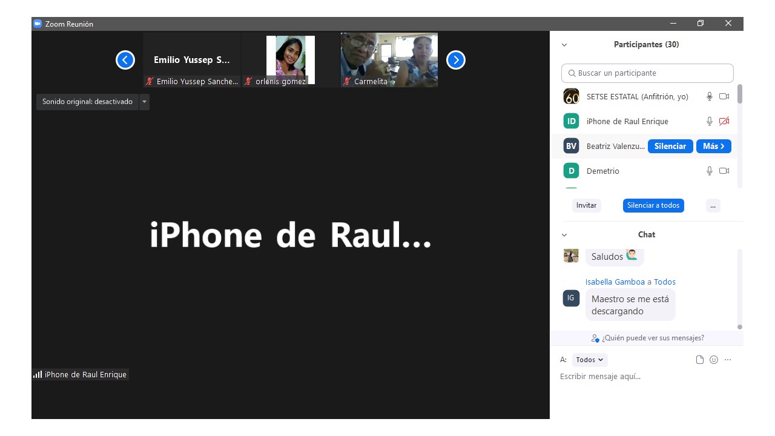Image resolution: width=775 pixels, height=436 pixels.
Task: Minimize the Zoom Reunión window
Action: [673, 24]
